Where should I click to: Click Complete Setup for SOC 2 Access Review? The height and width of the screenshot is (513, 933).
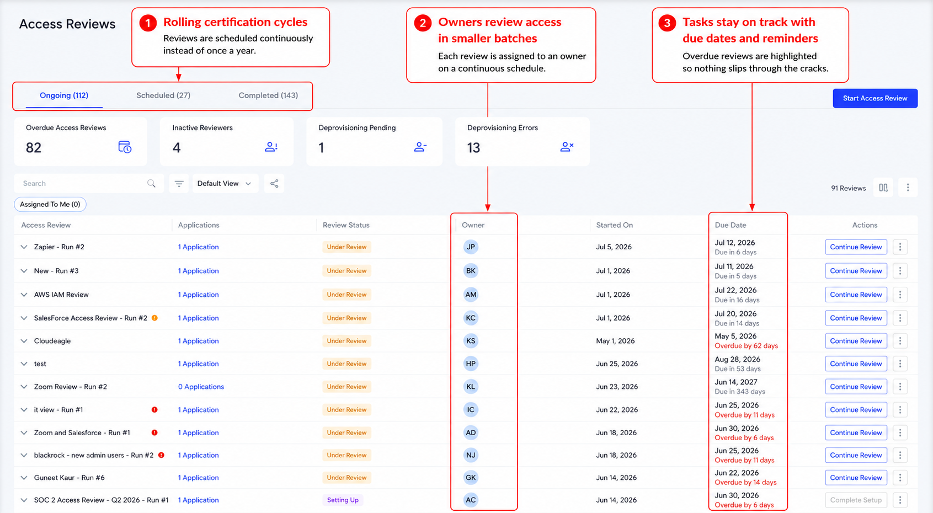(x=856, y=500)
